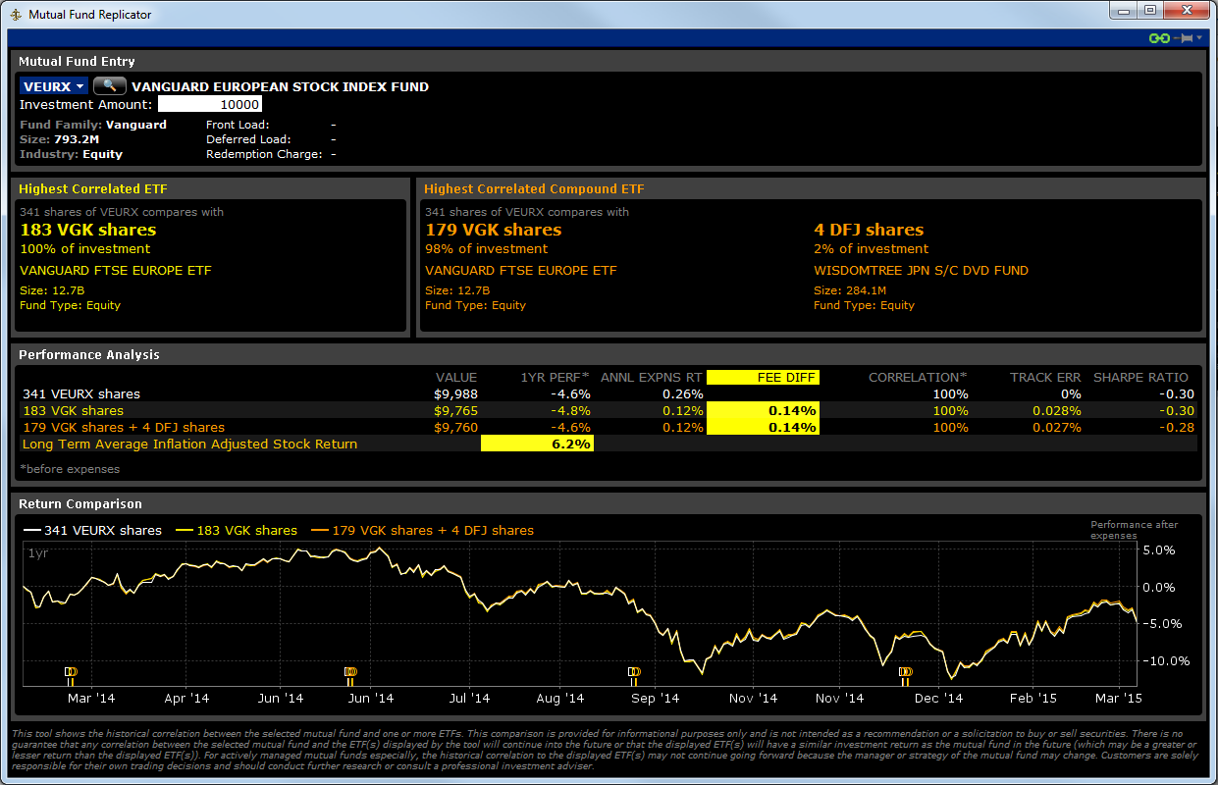This screenshot has height=785, width=1218.
Task: Click the 'Fund Family: Vanguard' detail
Action: click(x=93, y=125)
